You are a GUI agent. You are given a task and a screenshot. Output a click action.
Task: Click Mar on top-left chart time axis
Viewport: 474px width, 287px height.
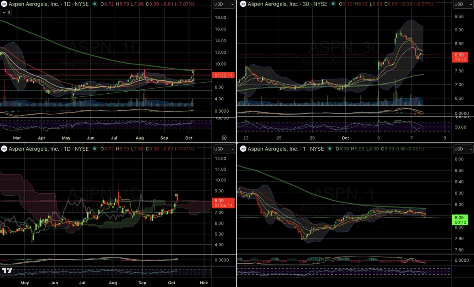pyautogui.click(x=17, y=138)
